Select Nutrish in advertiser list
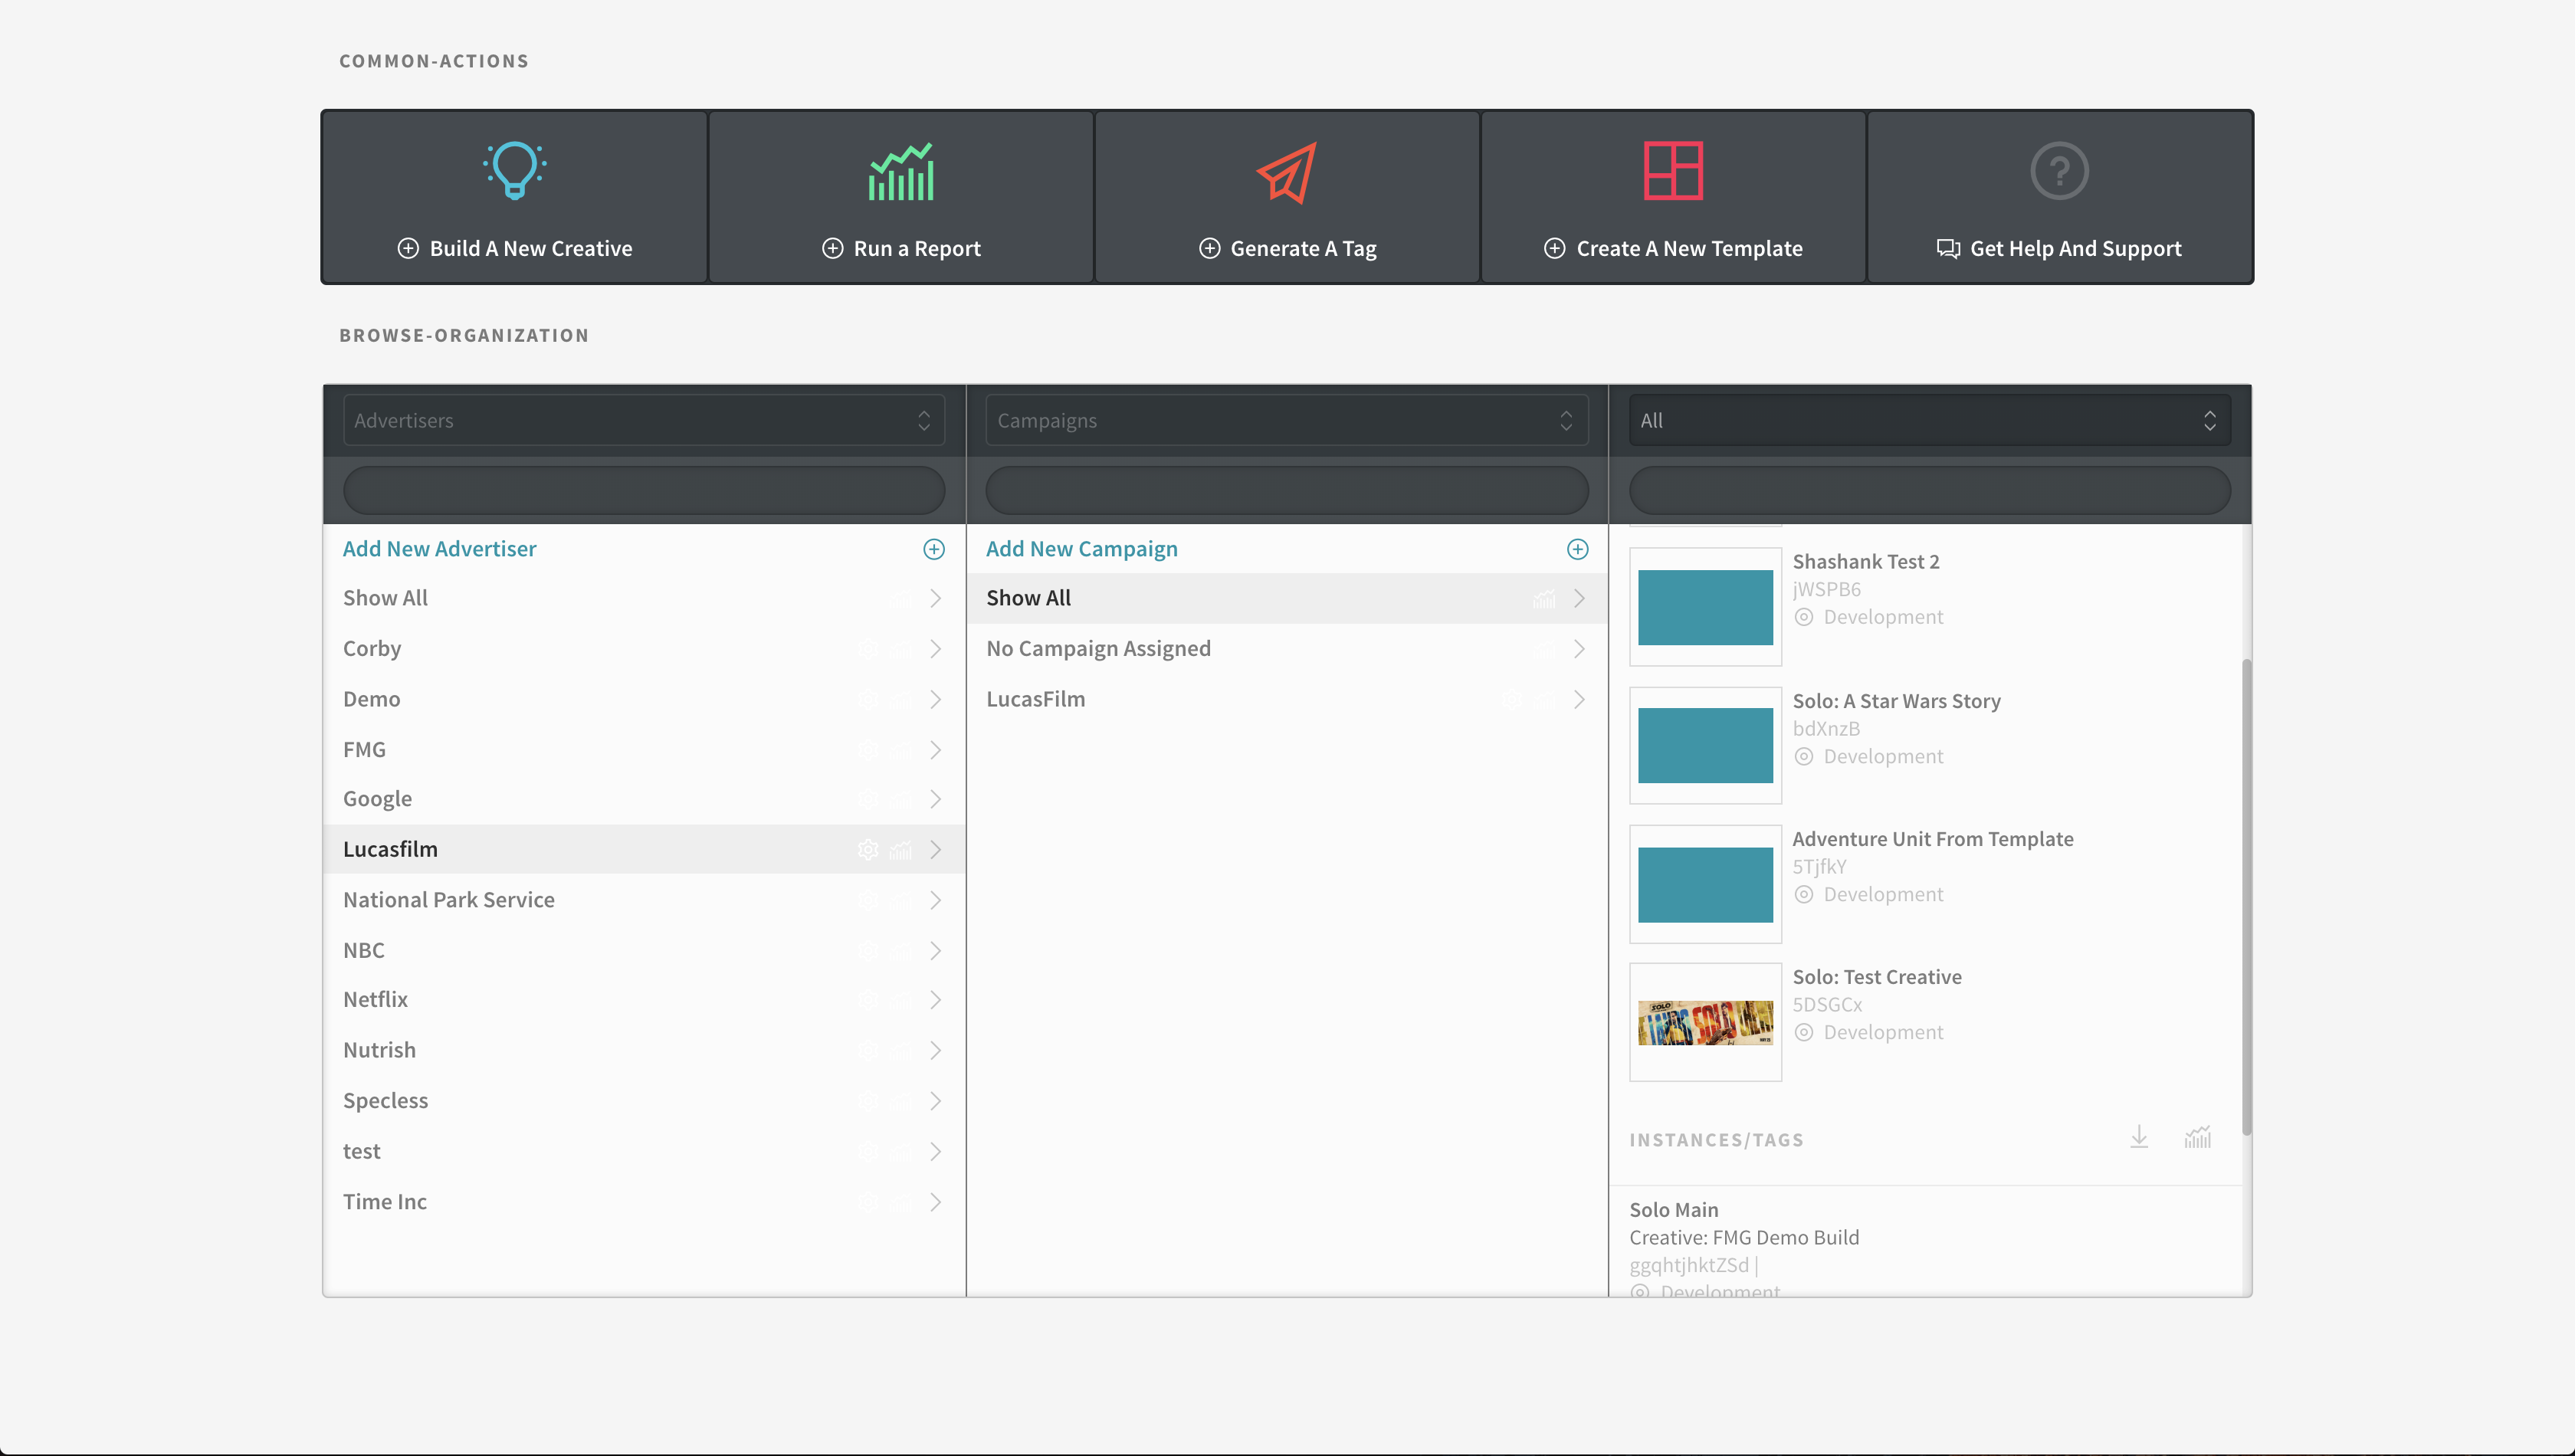 click(x=644, y=1051)
